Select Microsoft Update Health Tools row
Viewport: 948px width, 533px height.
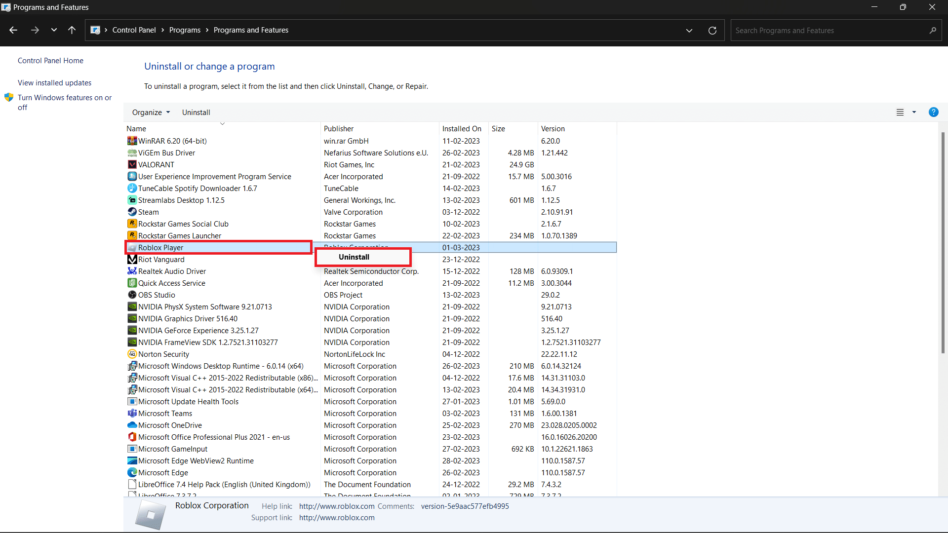(371, 402)
